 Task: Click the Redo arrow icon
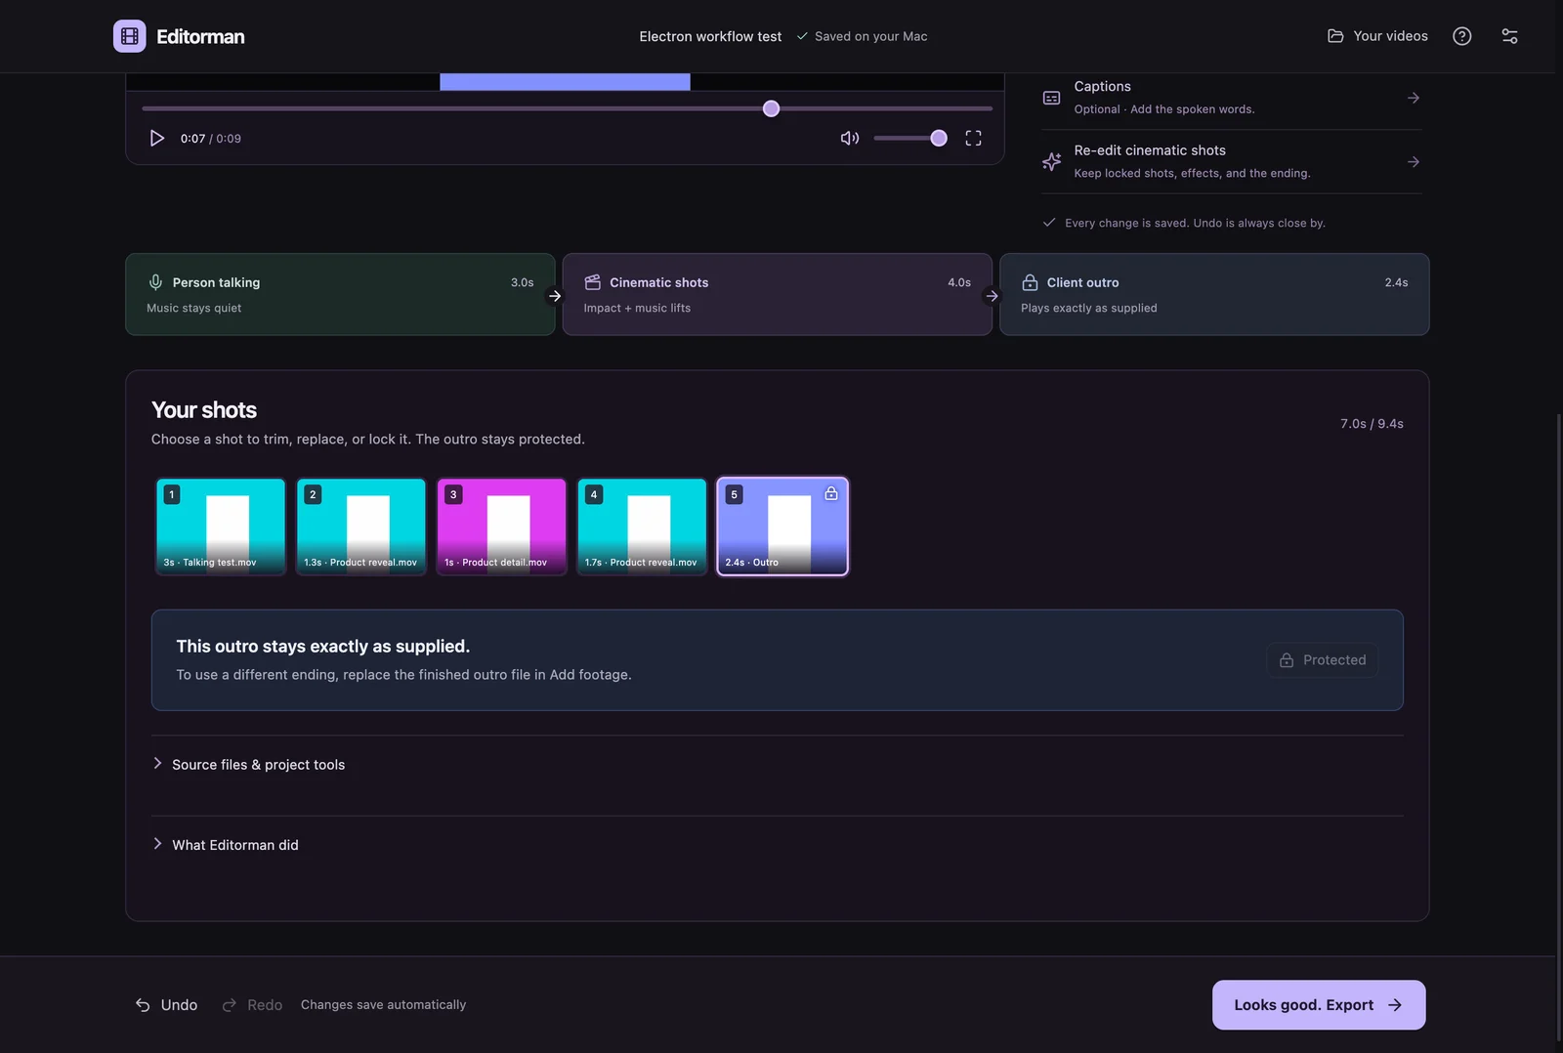[230, 1005]
